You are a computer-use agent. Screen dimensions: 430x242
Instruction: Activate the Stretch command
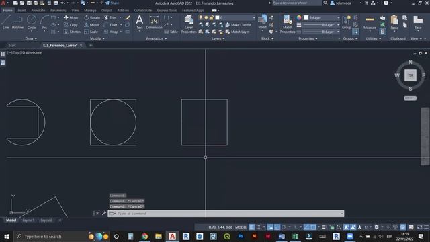(x=72, y=32)
